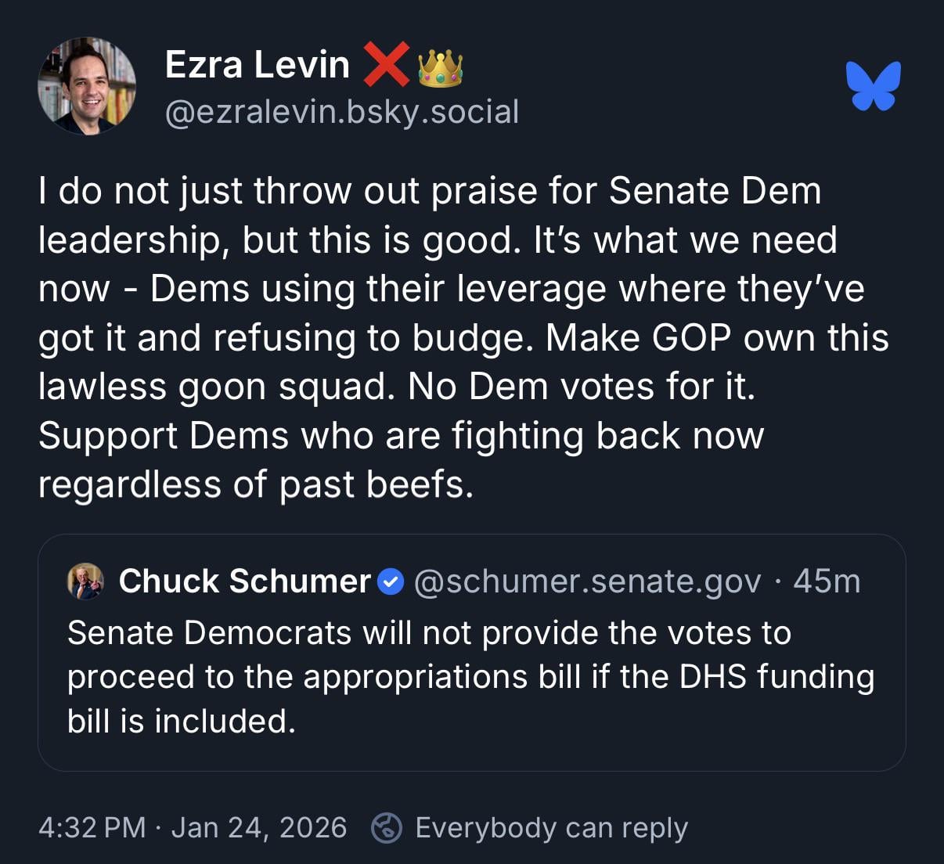Click the 4:32 PM post time

click(92, 827)
